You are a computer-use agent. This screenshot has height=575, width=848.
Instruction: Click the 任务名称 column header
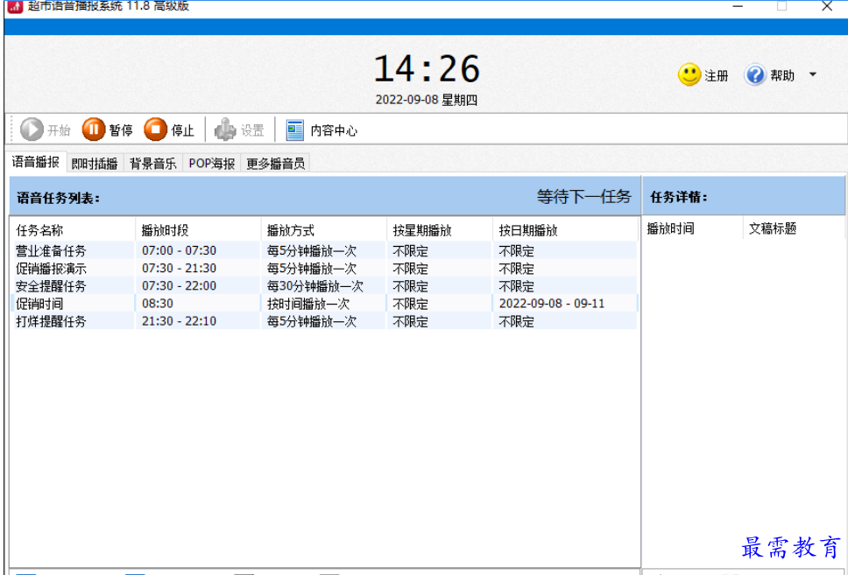pyautogui.click(x=40, y=230)
